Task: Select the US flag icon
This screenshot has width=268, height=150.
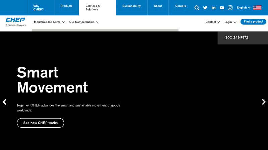Action: (x=257, y=8)
